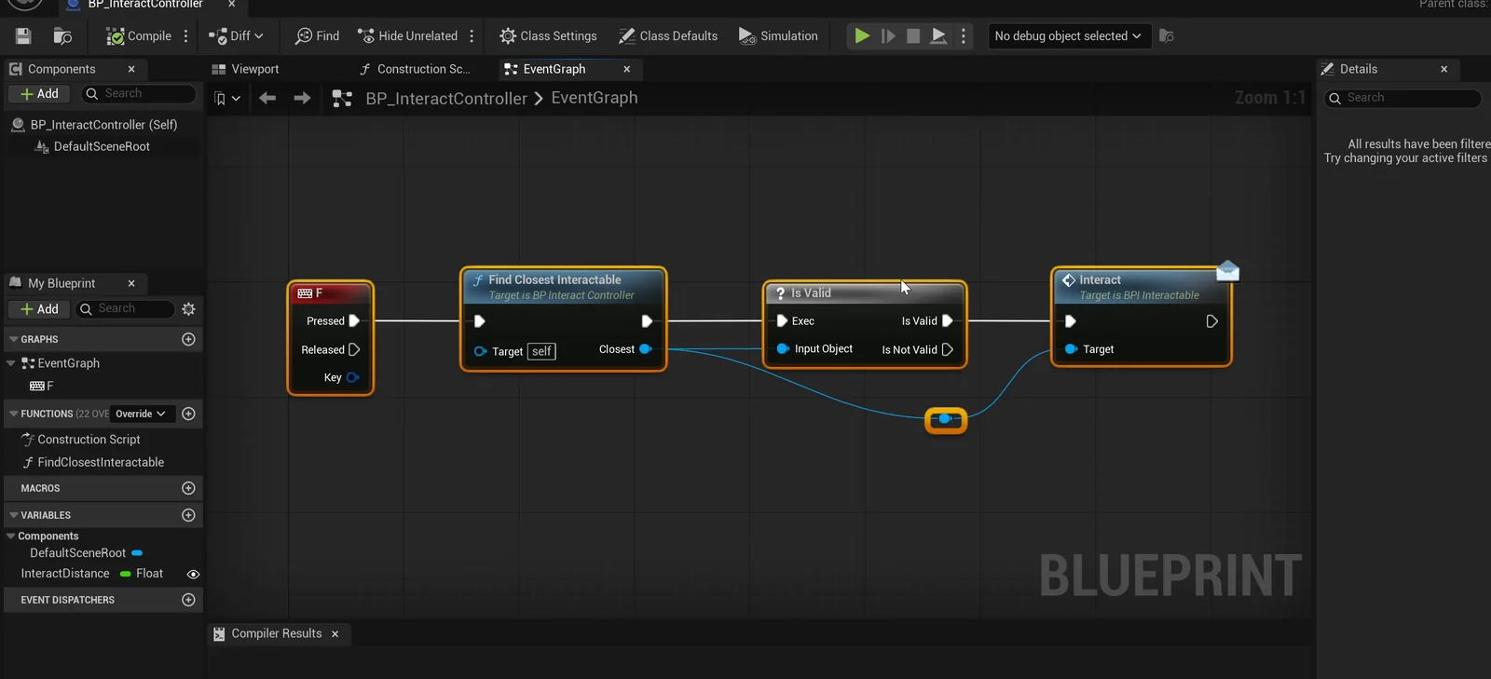This screenshot has height=679, width=1491.
Task: Start Play in editor
Action: coord(862,36)
